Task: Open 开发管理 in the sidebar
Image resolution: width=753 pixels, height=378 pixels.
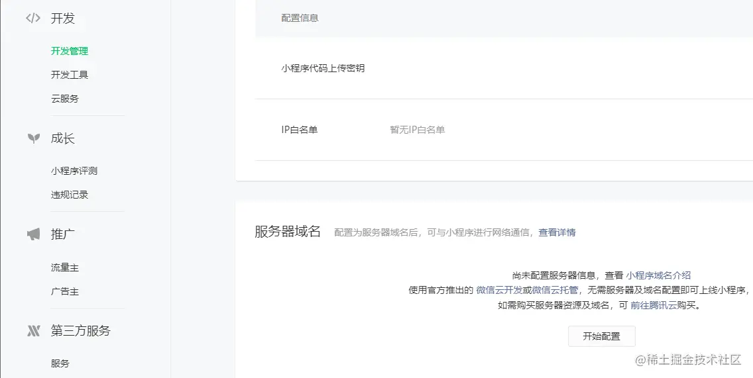Action: 70,51
